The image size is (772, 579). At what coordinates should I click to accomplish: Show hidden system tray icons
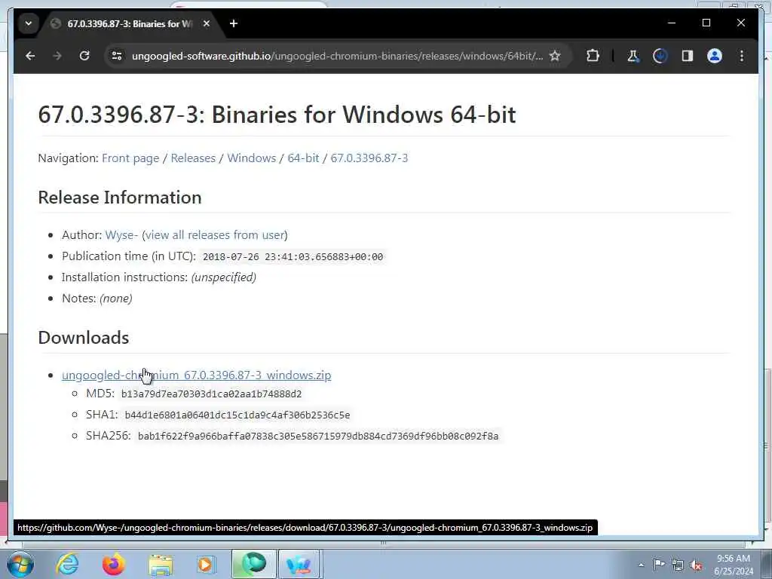(x=641, y=565)
